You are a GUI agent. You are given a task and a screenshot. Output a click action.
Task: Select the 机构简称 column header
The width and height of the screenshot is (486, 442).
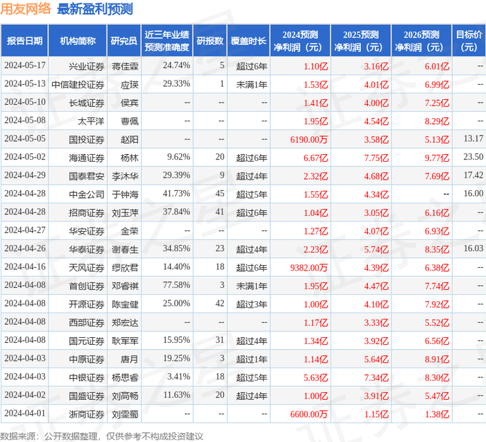click(x=78, y=40)
